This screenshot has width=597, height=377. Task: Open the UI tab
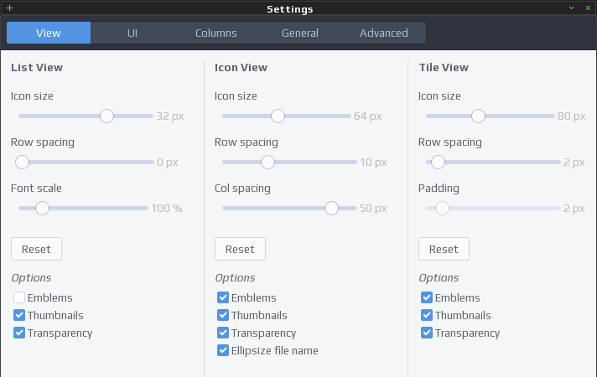pyautogui.click(x=132, y=33)
